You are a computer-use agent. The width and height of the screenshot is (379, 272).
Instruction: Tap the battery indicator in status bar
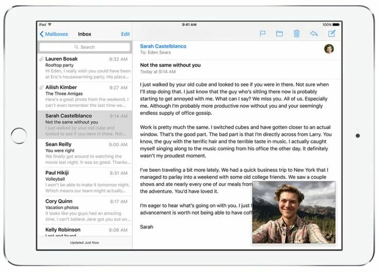click(x=336, y=25)
